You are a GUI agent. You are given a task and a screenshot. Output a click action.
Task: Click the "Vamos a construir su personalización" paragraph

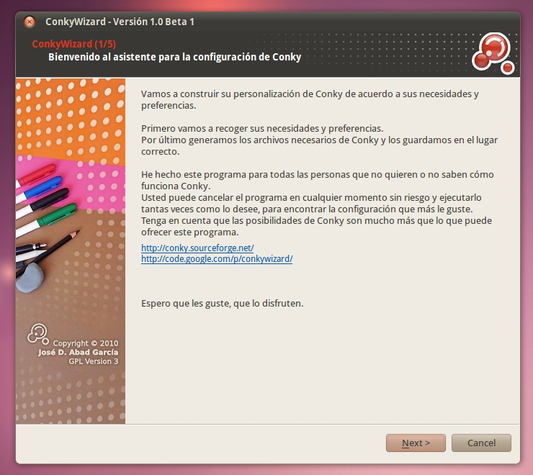coord(310,99)
